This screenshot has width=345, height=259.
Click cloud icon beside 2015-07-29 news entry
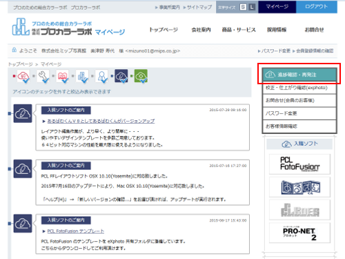coord(23,113)
